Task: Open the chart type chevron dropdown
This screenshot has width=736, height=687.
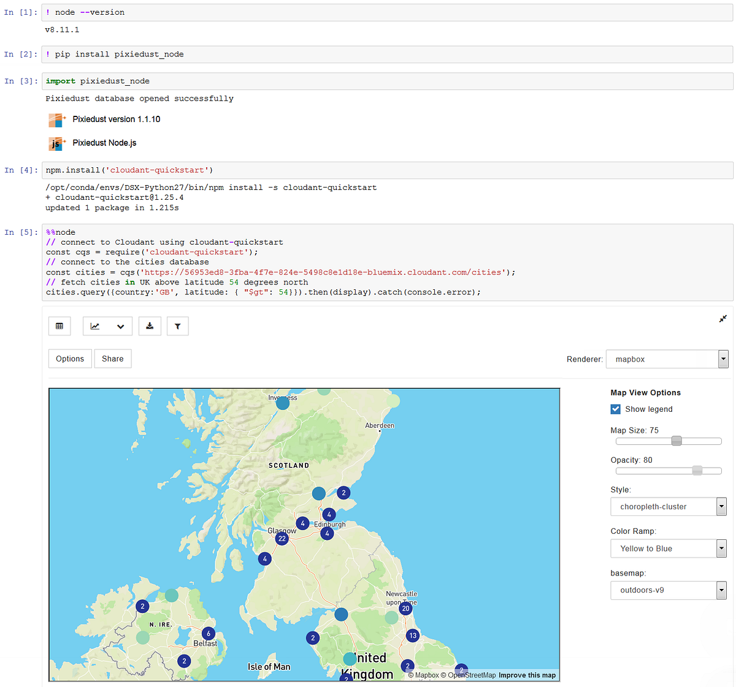Action: coord(120,325)
